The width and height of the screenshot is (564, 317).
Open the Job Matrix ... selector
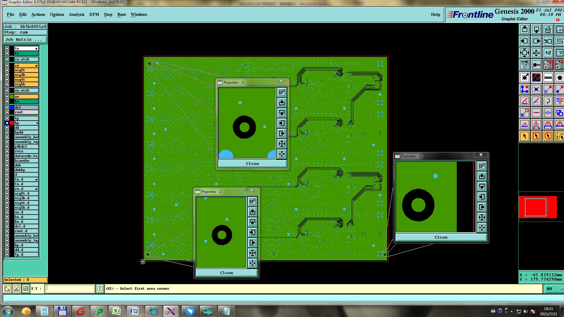coord(25,39)
